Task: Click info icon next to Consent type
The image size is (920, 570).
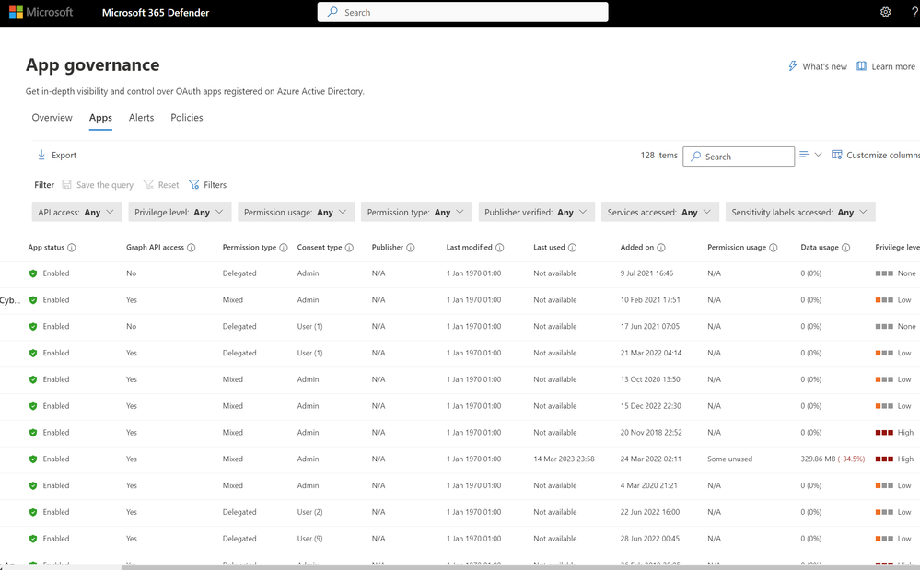Action: coord(349,248)
